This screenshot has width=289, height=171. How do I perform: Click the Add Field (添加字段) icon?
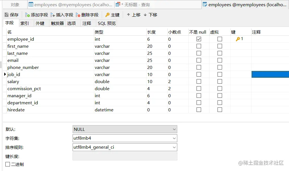click(27, 15)
